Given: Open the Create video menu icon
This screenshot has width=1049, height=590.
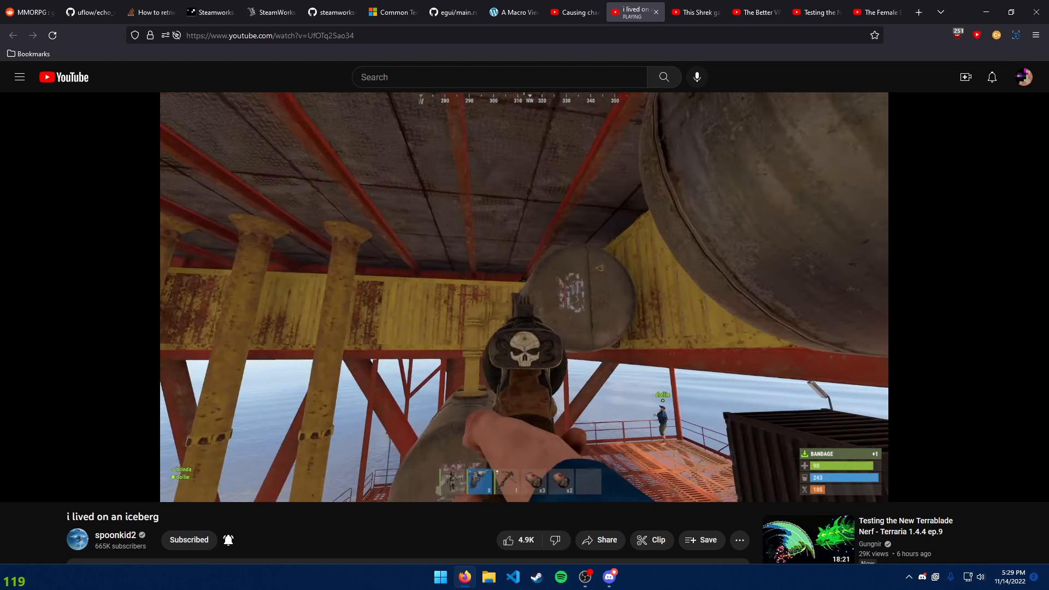Looking at the screenshot, I should click(966, 77).
